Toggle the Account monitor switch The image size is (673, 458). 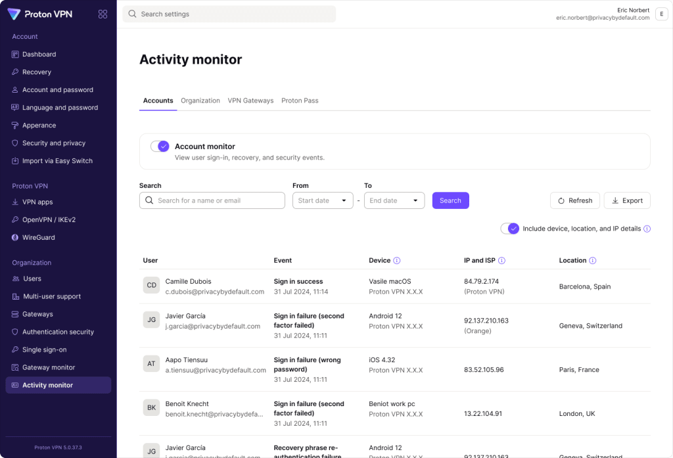pyautogui.click(x=160, y=147)
